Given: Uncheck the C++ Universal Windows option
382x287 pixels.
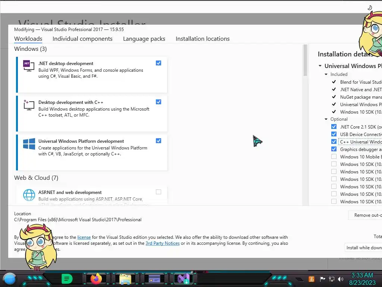Looking at the screenshot, I should click(334, 142).
